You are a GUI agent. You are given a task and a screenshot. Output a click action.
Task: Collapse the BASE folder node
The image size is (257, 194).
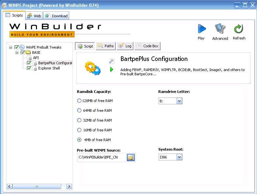(x=17, y=52)
